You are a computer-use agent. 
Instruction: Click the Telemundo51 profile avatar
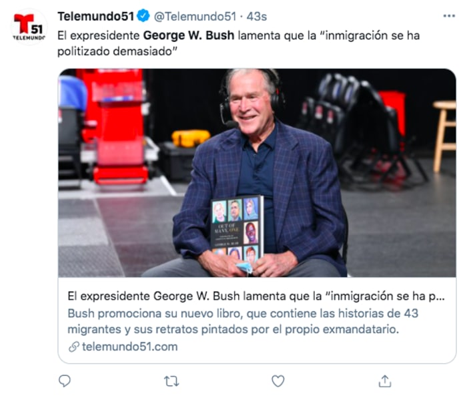[x=29, y=27]
